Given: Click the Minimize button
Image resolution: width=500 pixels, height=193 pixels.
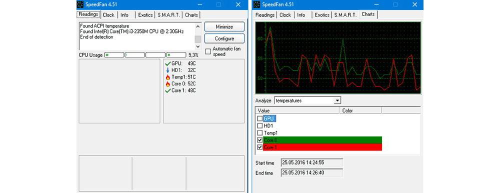Looking at the screenshot, I should [x=224, y=27].
